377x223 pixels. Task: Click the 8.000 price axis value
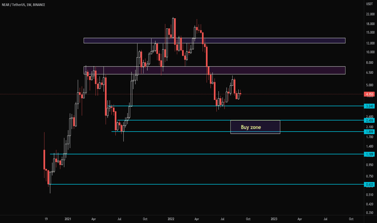point(370,63)
